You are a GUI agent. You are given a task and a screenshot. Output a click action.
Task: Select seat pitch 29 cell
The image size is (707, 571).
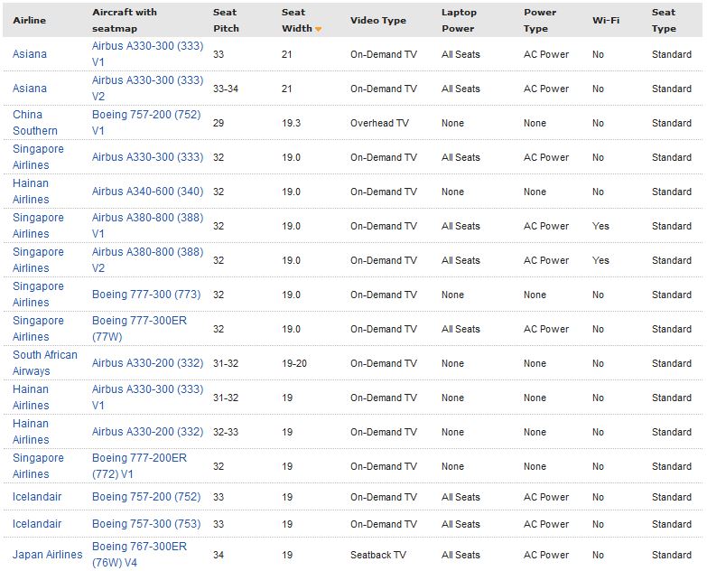219,123
